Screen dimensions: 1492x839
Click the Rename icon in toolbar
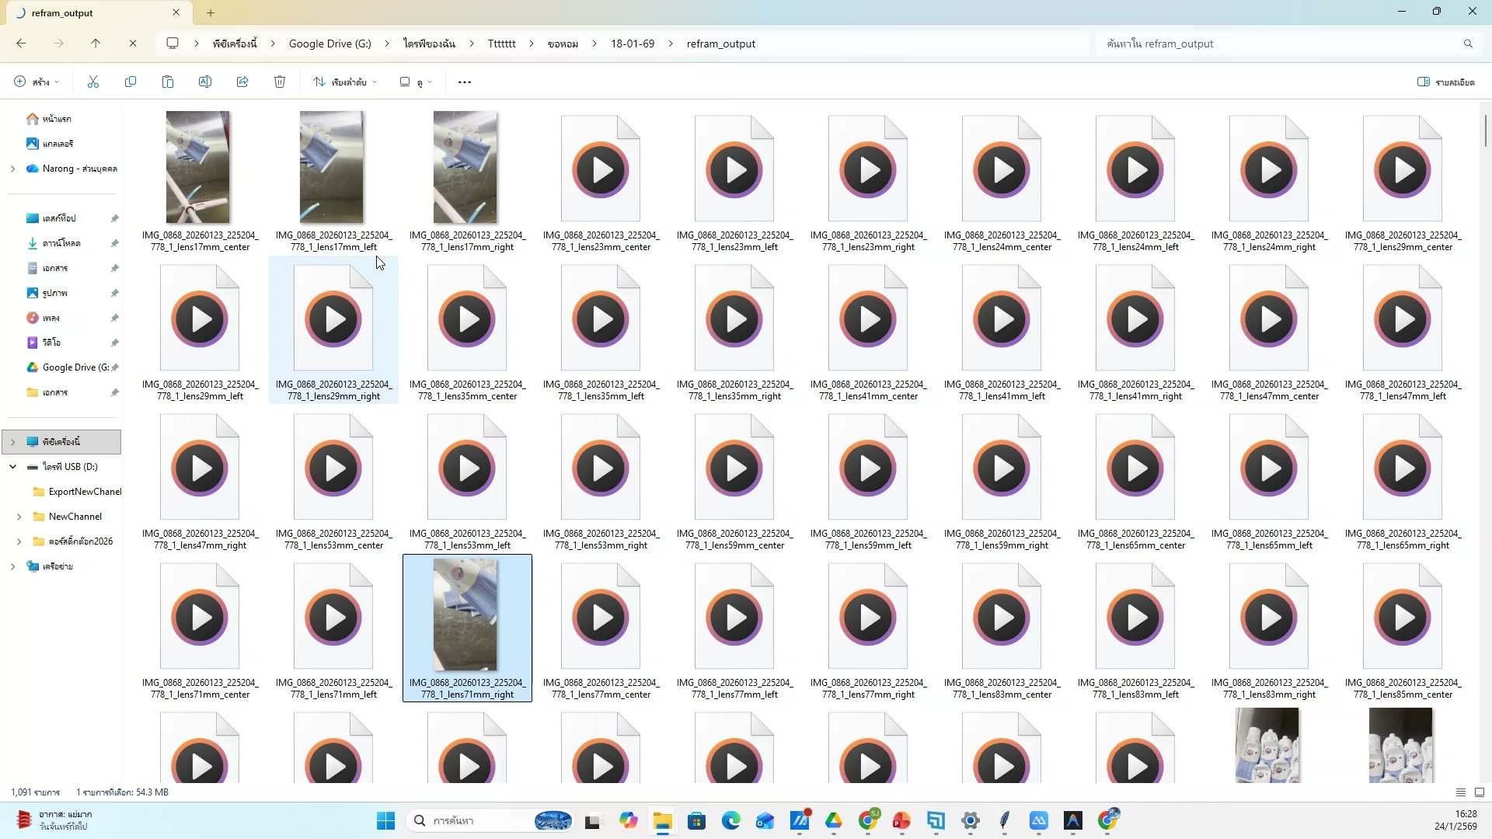point(205,82)
